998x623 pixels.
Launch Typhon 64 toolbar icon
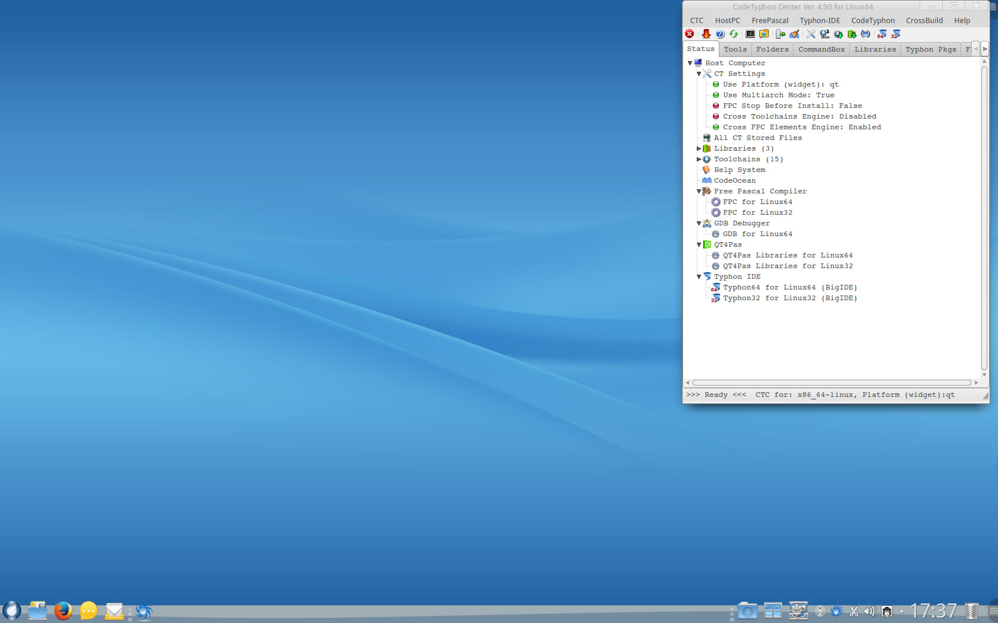pos(882,34)
